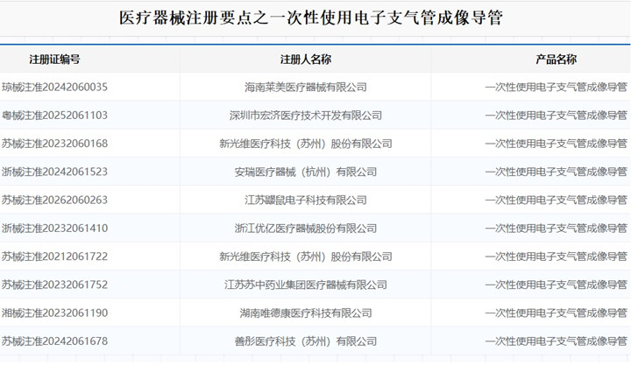Select registration number 苏械注准20232060168
The height and width of the screenshot is (380, 631).
click(x=54, y=144)
